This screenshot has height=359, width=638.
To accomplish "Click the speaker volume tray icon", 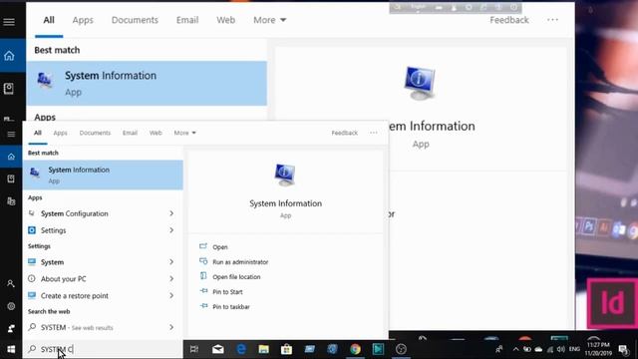I will 561,349.
